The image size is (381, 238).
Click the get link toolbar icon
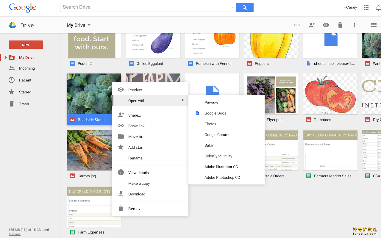point(297,25)
